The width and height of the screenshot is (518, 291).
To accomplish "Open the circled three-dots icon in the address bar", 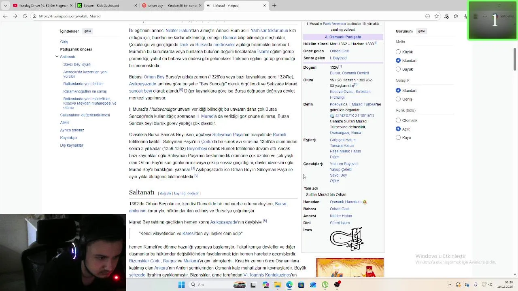I will click(427, 16).
